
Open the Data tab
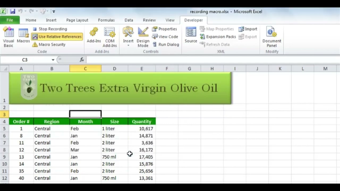[129, 20]
